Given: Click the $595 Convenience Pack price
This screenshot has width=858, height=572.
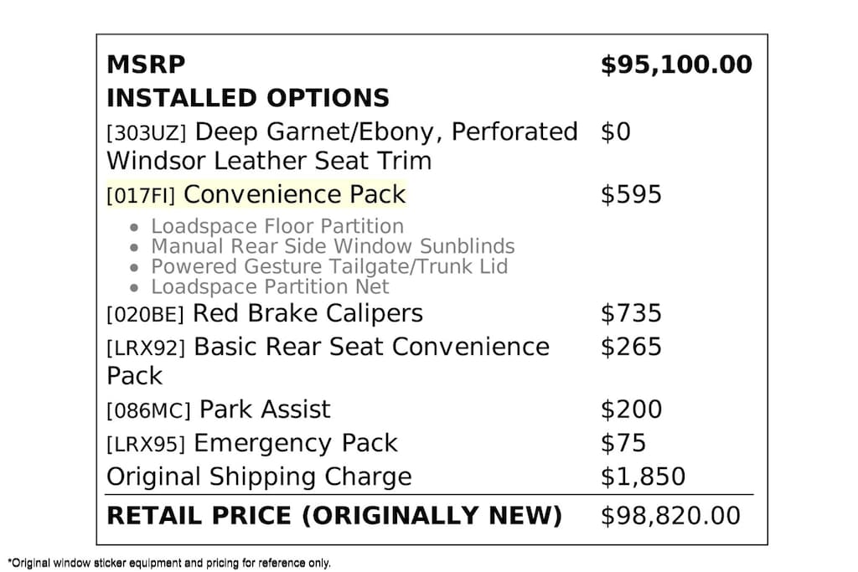Looking at the screenshot, I should [x=631, y=194].
